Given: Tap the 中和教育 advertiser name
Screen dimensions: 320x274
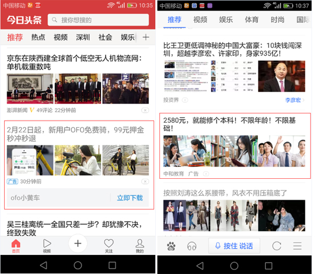Looking at the screenshot, I should tap(173, 174).
